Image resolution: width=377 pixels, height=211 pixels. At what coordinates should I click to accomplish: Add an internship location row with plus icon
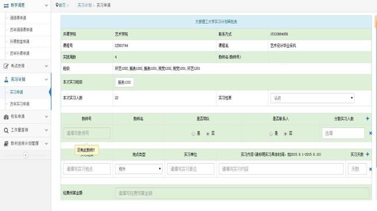click(367, 154)
